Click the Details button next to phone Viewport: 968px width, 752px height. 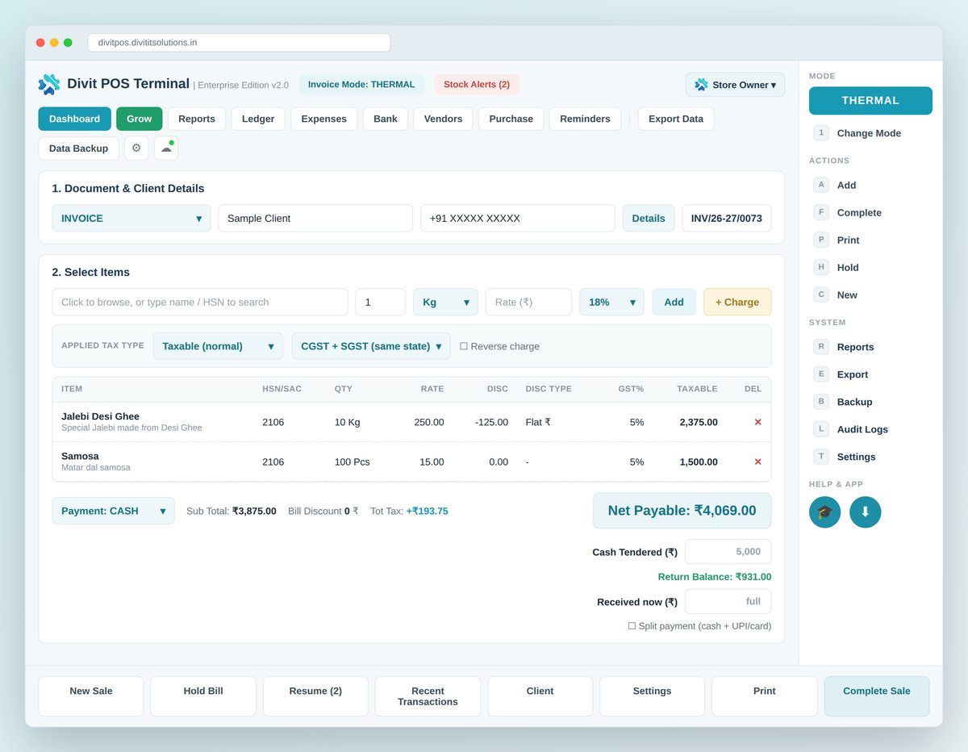[649, 218]
